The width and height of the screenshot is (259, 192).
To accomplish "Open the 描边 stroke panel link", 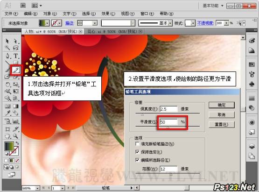I will point(70,23).
